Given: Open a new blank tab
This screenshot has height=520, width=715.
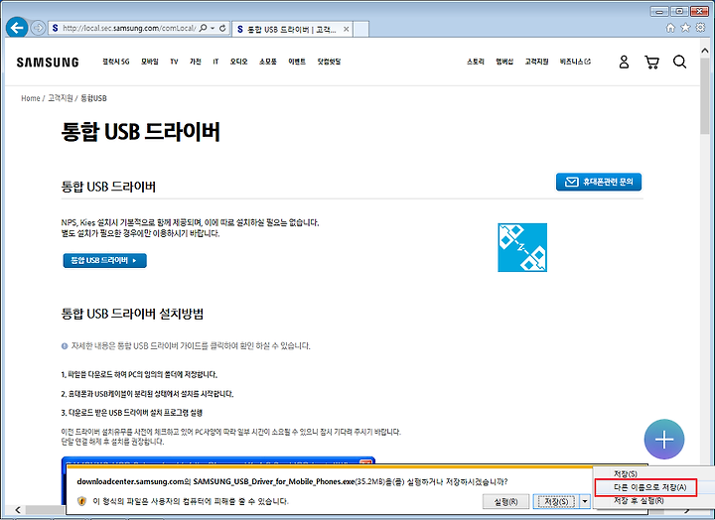Looking at the screenshot, I should 361,29.
